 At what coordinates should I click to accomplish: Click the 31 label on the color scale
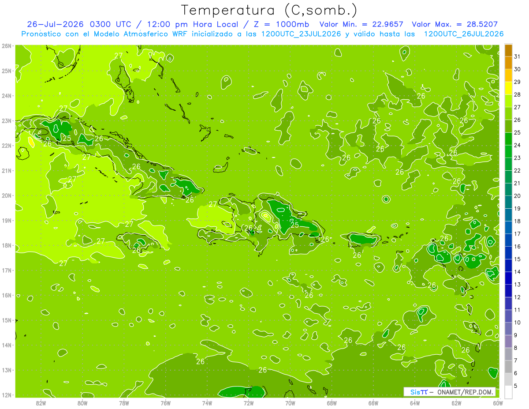(x=517, y=56)
